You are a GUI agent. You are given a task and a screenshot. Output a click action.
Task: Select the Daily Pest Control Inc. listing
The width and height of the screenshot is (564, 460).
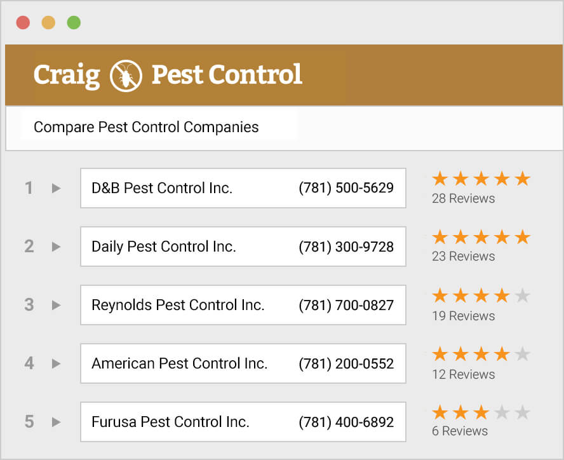243,247
